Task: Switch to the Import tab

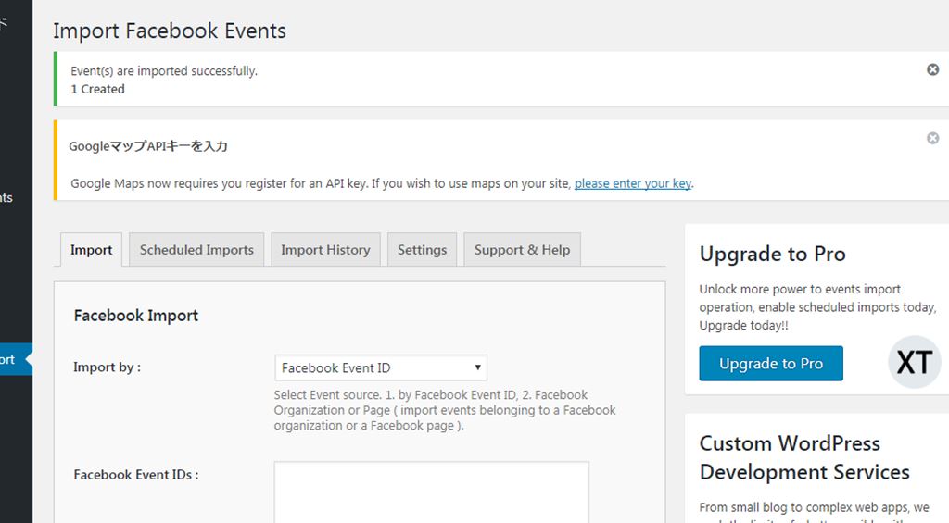Action: point(91,250)
